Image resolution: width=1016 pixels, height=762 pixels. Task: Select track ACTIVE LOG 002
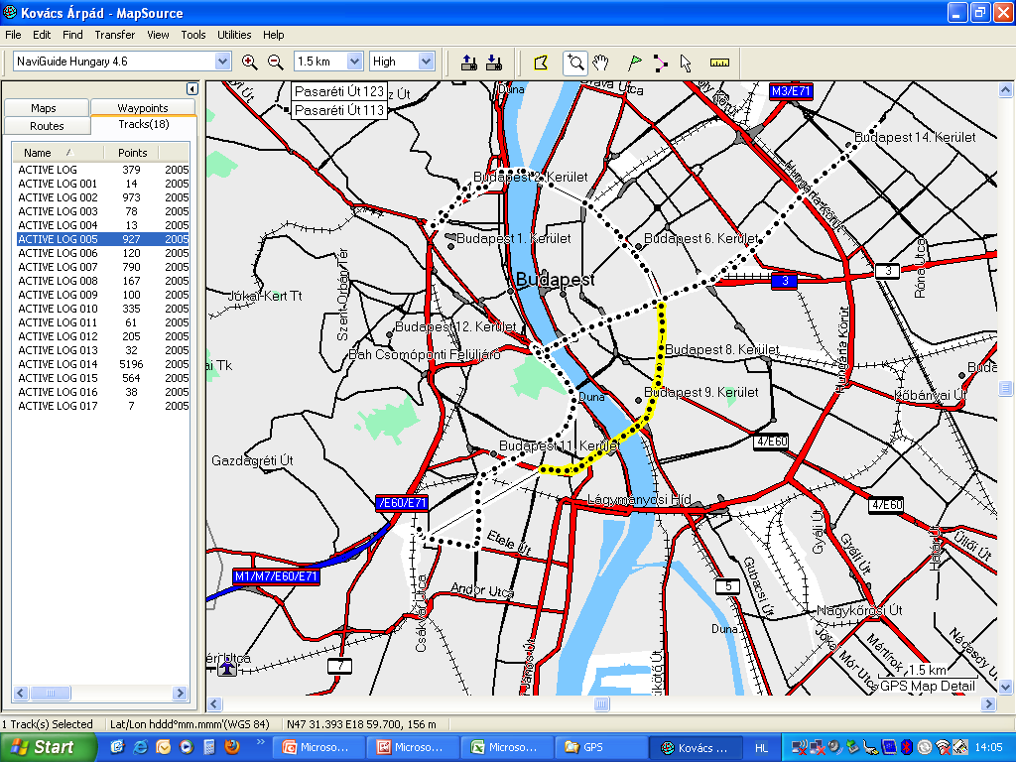pyautogui.click(x=103, y=197)
